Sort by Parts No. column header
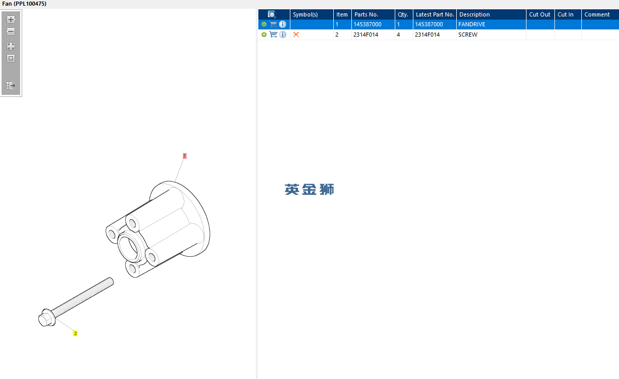This screenshot has width=619, height=379. click(374, 14)
